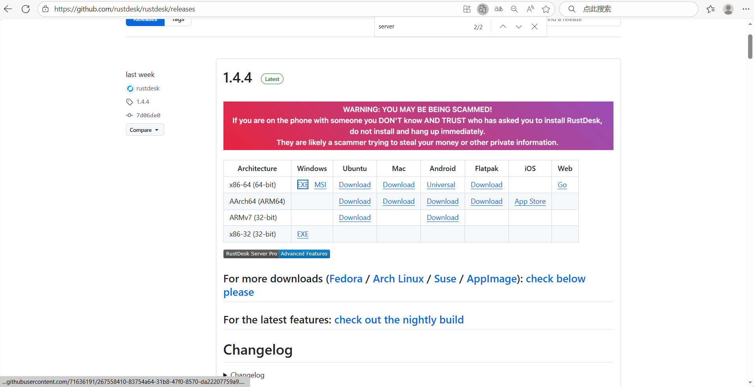The height and width of the screenshot is (387, 754).
Task: View site information lock icon
Action: (46, 9)
